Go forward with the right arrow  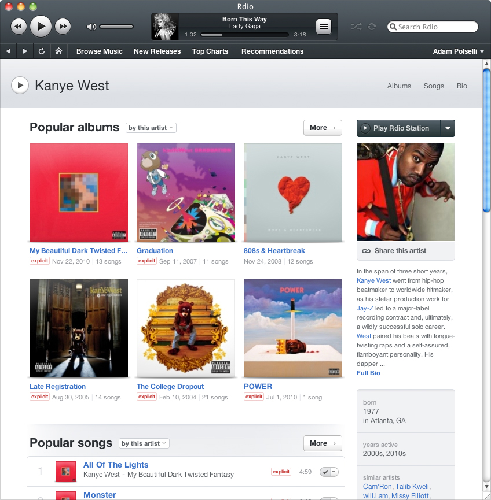25,51
